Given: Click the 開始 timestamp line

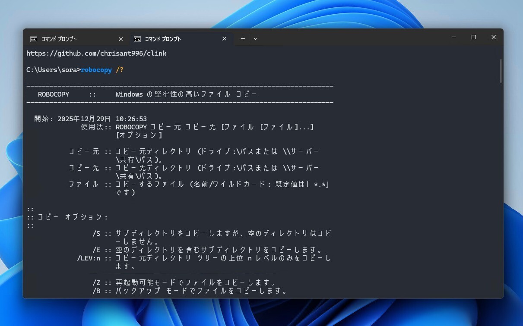Looking at the screenshot, I should tap(91, 119).
